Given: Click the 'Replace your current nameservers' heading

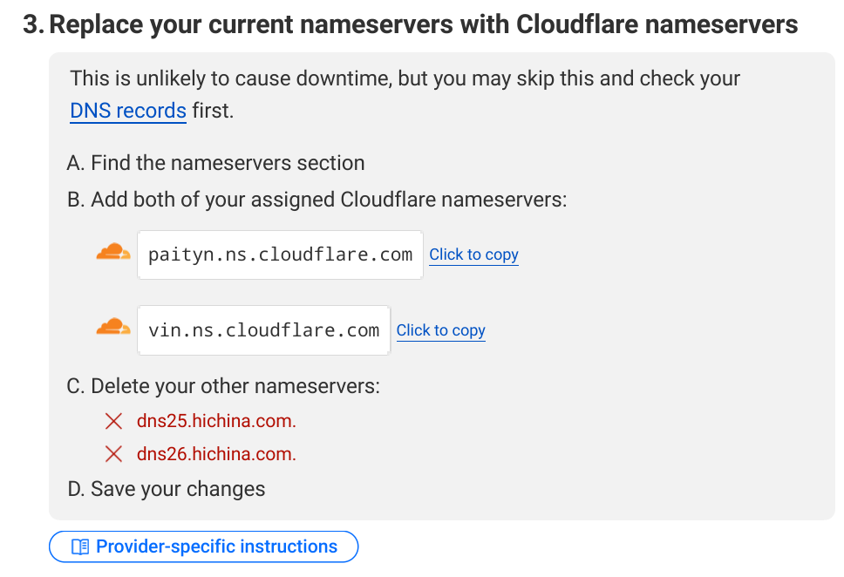Looking at the screenshot, I should 423,24.
